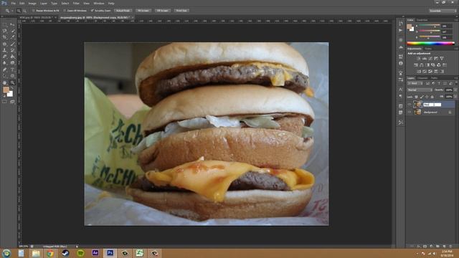This screenshot has width=459, height=258.
Task: Open the Layers panel flyout menu
Action: (456, 78)
